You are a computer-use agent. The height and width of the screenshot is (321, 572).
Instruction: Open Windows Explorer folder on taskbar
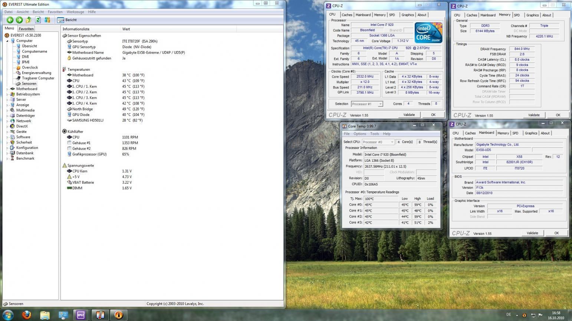tap(45, 315)
